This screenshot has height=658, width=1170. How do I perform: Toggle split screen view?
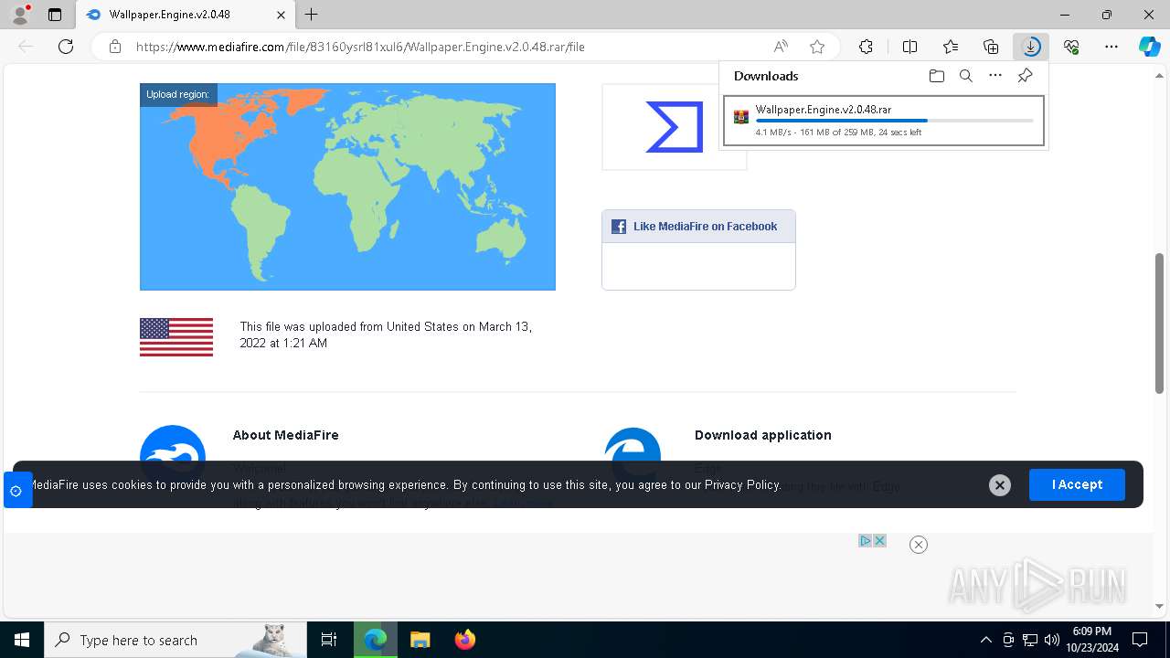(909, 47)
